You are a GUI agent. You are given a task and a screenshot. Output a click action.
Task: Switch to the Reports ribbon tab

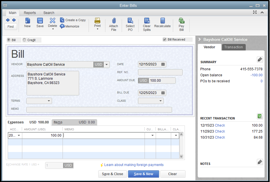[30, 13]
